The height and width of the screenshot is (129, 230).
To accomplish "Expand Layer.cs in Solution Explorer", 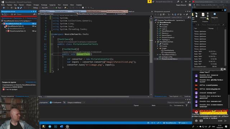I will pyautogui.click(x=158, y=29).
